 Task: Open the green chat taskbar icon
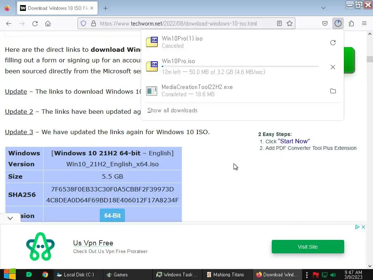coord(29,275)
